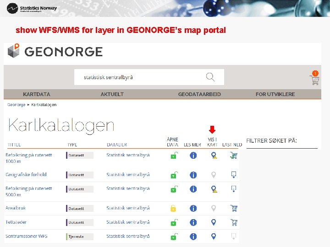Image resolution: width=330 pixels, height=247 pixels.
Task: Open Sentrumssoner WFS service title
Action: tap(26, 236)
